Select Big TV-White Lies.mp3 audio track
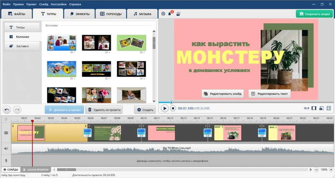 (173, 149)
